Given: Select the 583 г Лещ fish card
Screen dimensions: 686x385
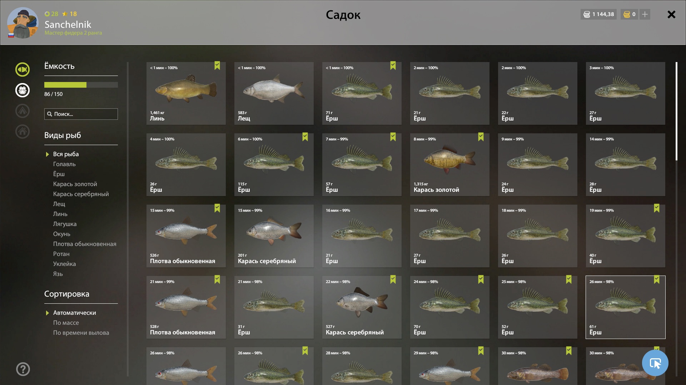Looking at the screenshot, I should coord(274,93).
